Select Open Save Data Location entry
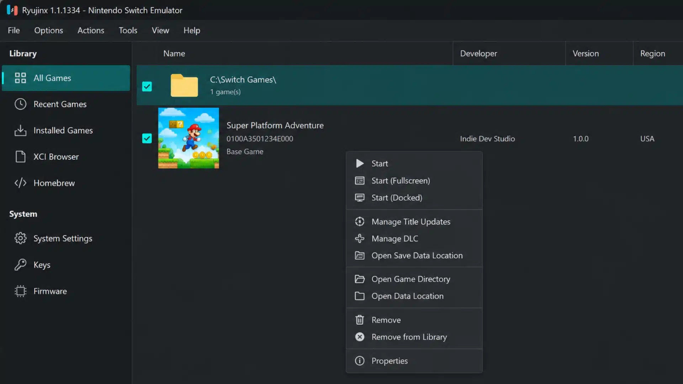 pyautogui.click(x=414, y=256)
